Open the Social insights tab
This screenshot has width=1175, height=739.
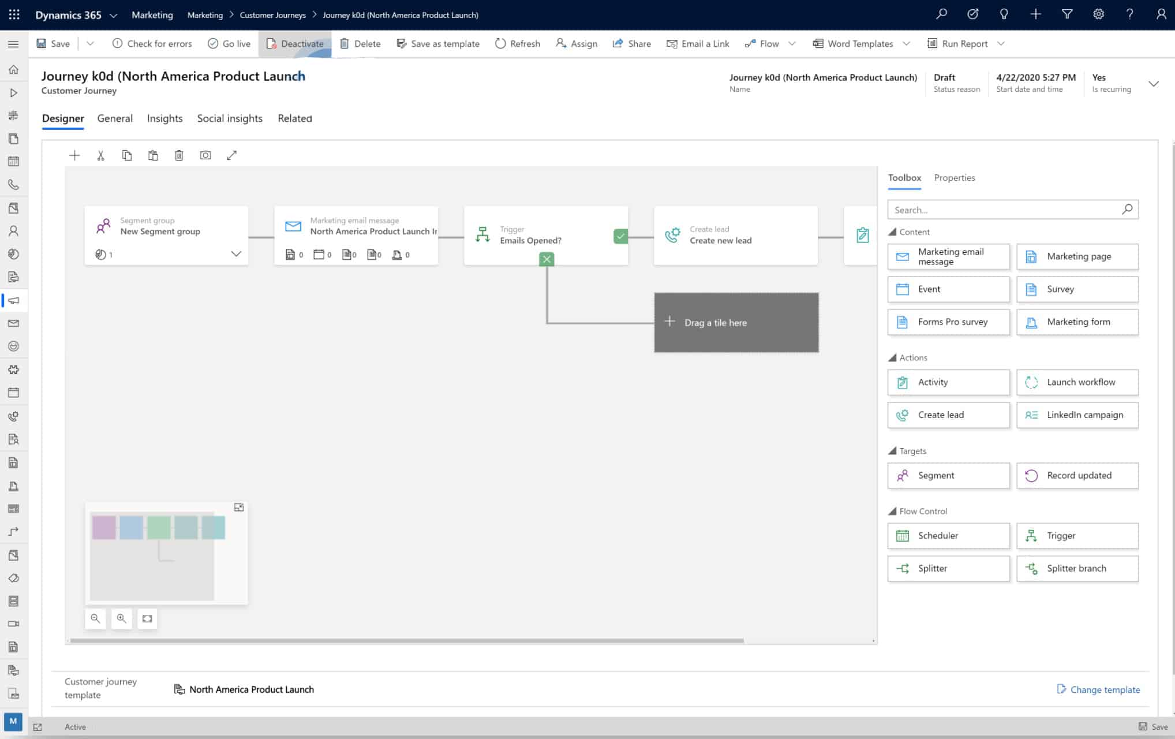(x=230, y=118)
